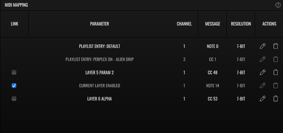Click the Message column header

tap(212, 24)
